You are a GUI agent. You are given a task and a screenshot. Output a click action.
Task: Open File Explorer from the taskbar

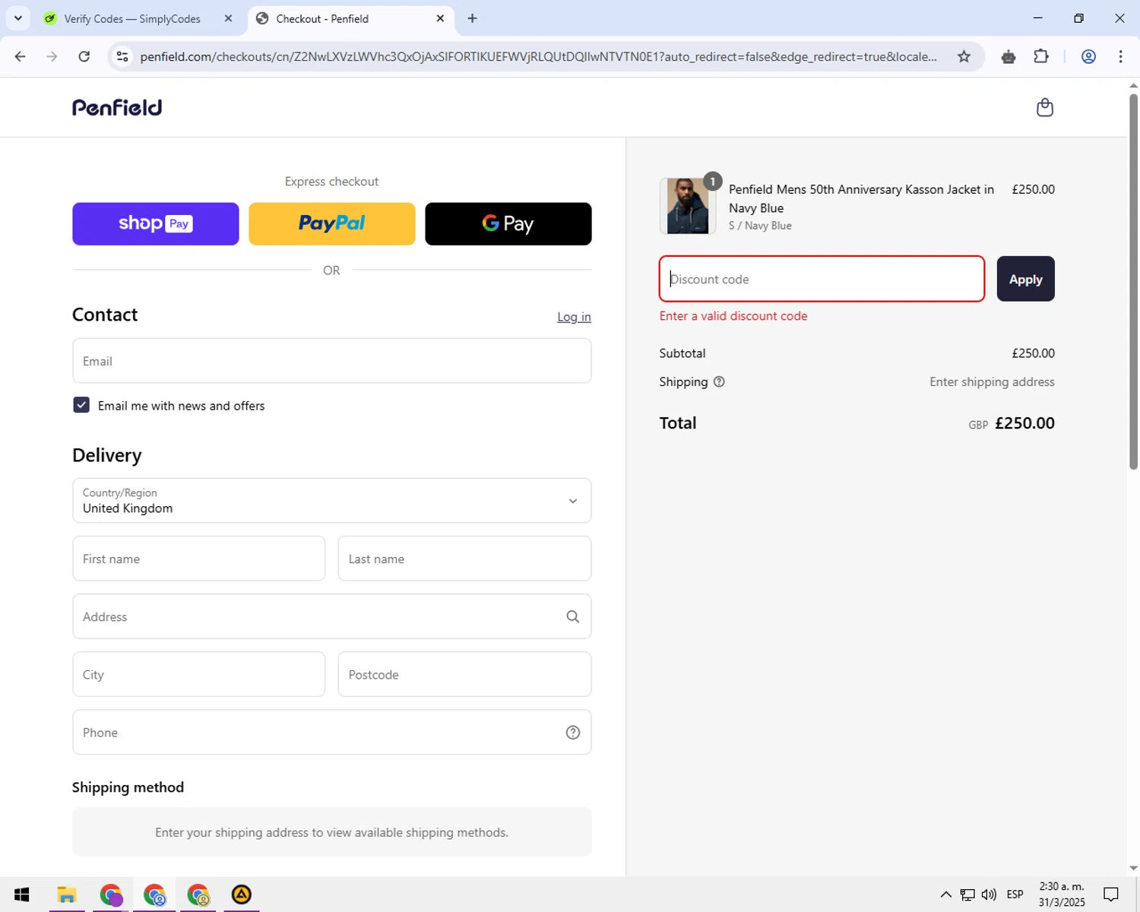point(67,895)
